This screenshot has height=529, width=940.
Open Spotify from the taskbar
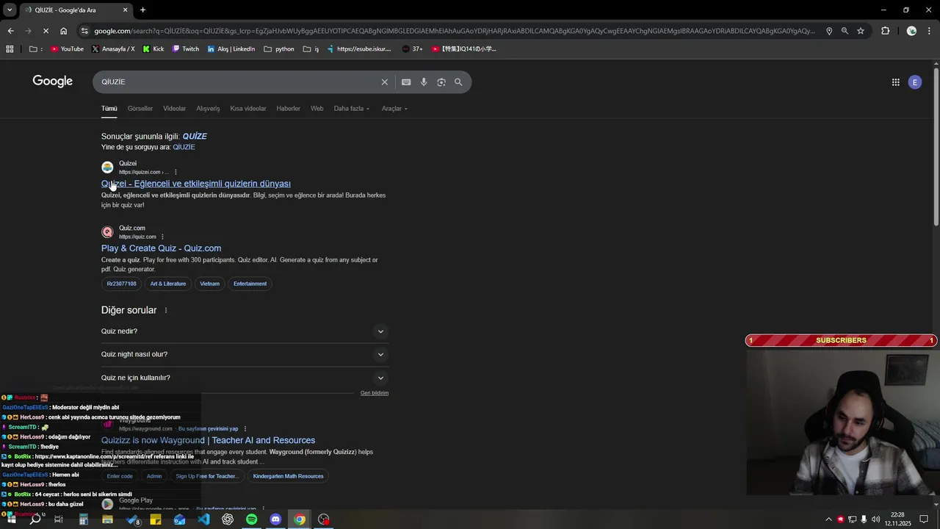(251, 519)
